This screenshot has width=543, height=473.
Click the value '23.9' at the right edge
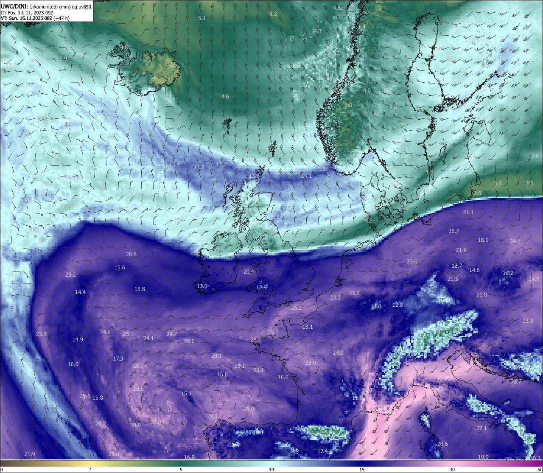[528, 321]
